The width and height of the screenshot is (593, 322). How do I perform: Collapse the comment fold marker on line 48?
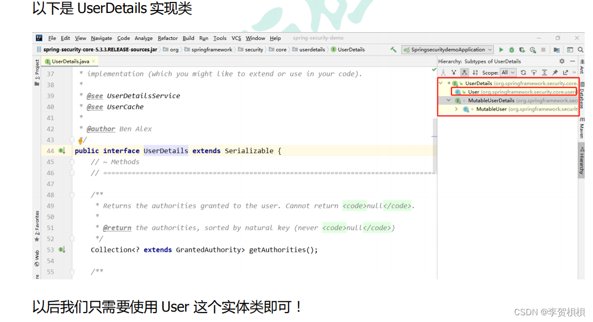[72, 195]
